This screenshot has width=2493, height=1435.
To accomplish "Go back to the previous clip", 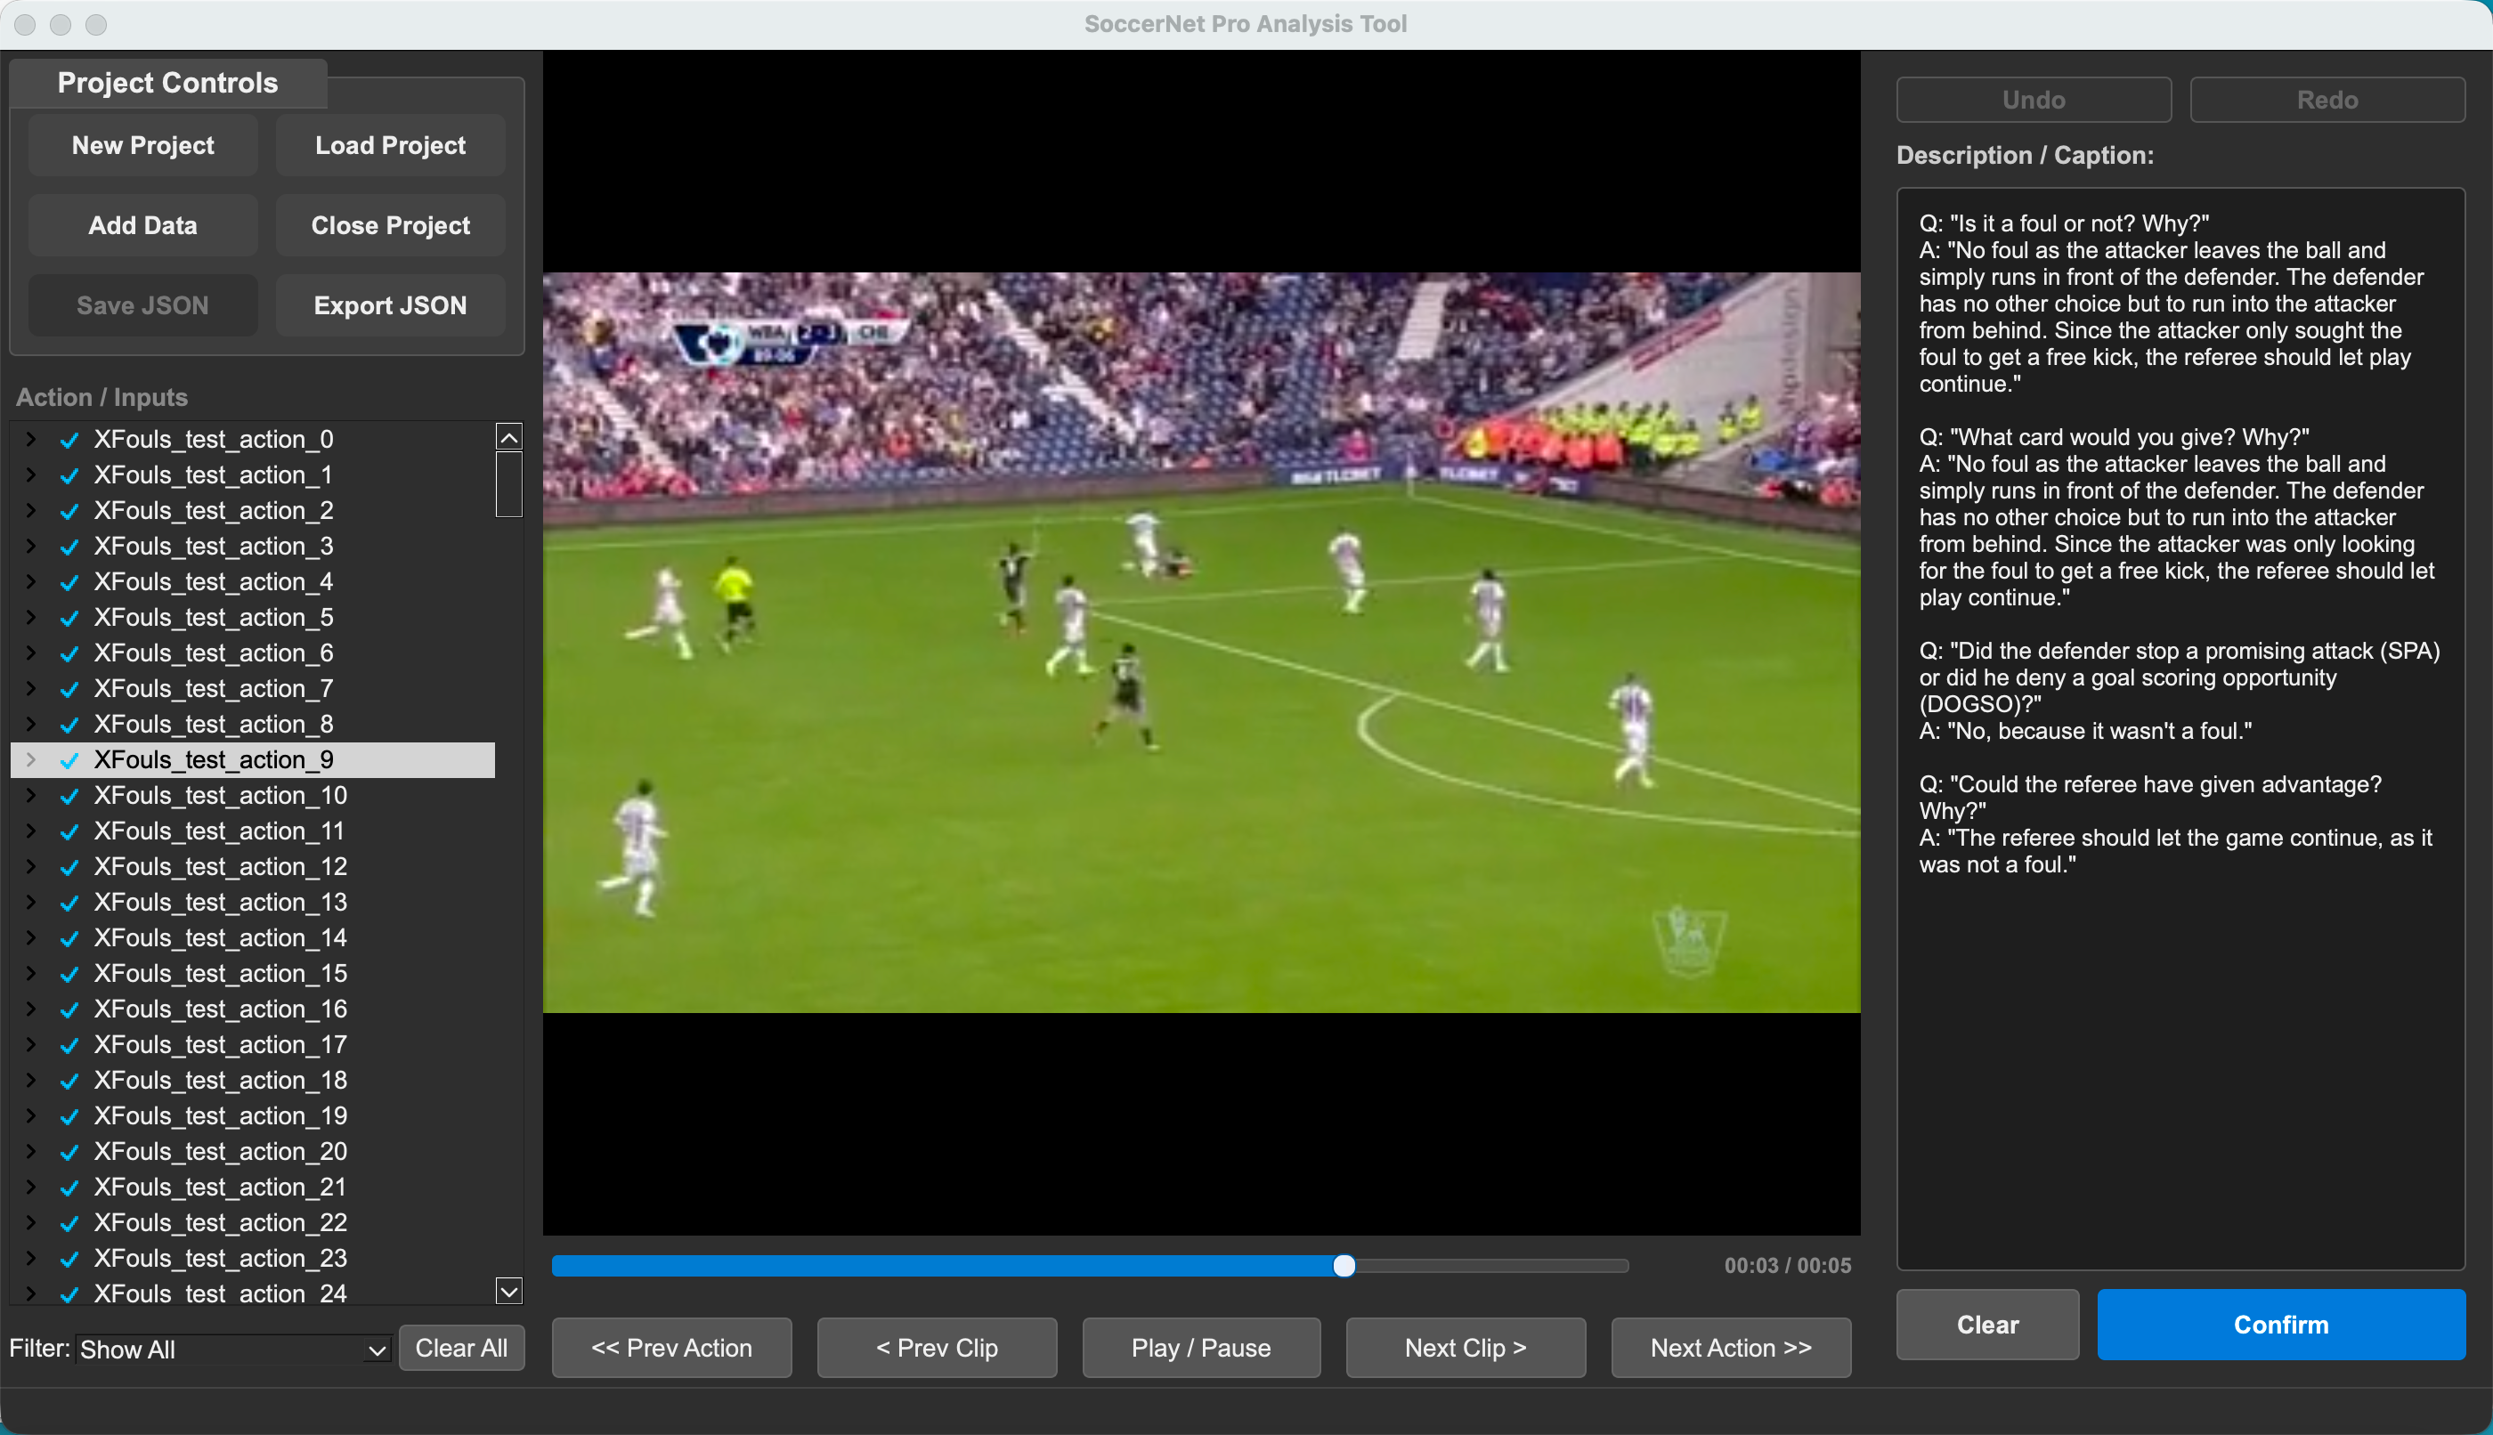I will point(936,1347).
